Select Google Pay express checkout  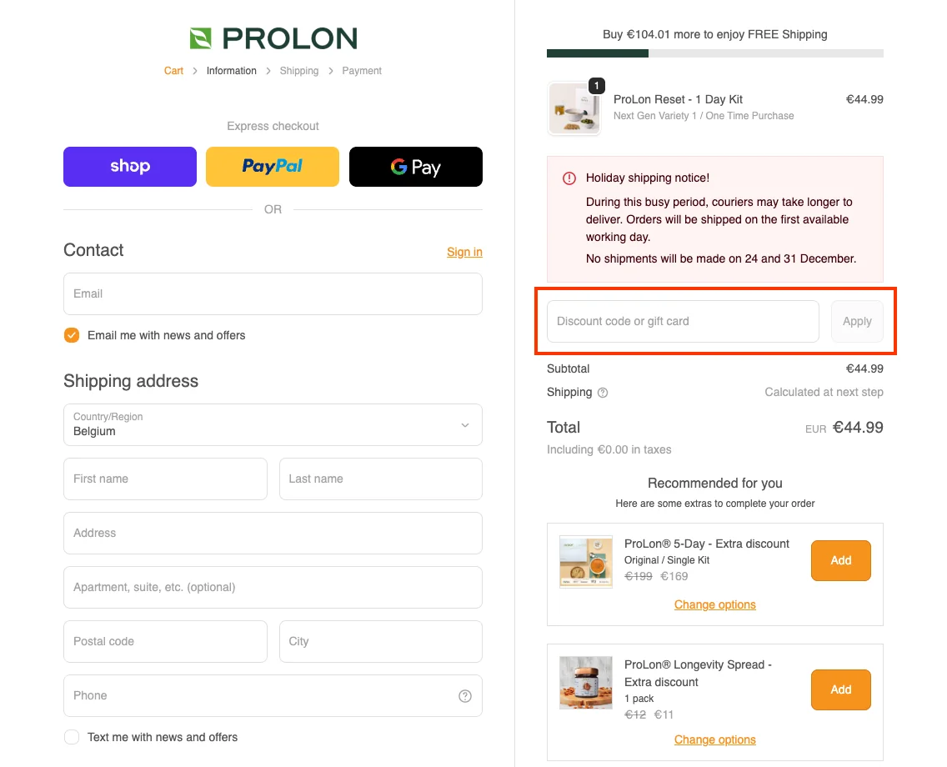pos(415,166)
